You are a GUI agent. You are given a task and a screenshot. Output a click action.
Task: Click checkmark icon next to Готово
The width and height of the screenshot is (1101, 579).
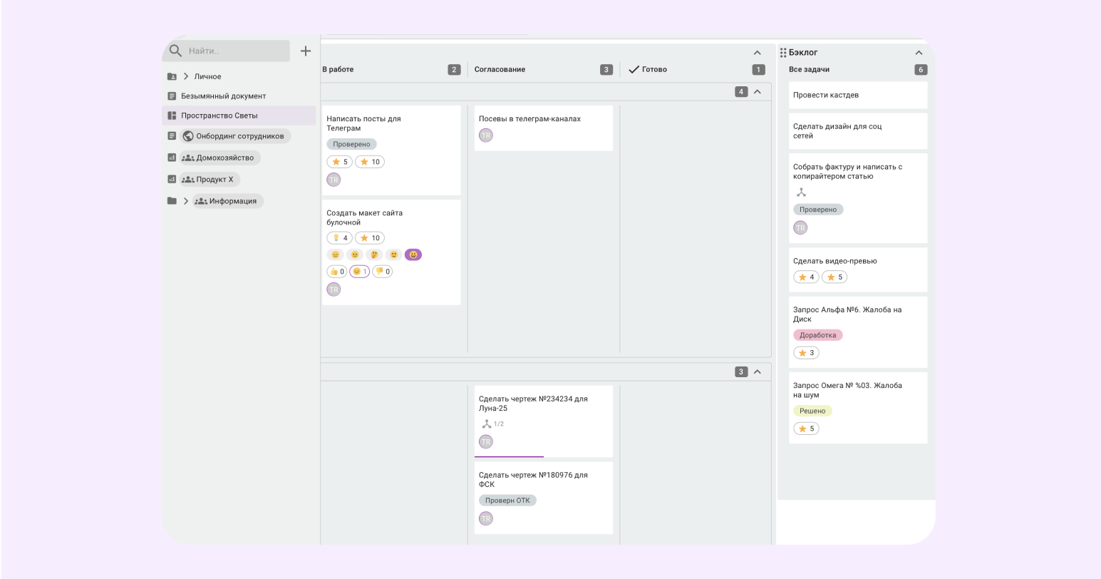634,69
